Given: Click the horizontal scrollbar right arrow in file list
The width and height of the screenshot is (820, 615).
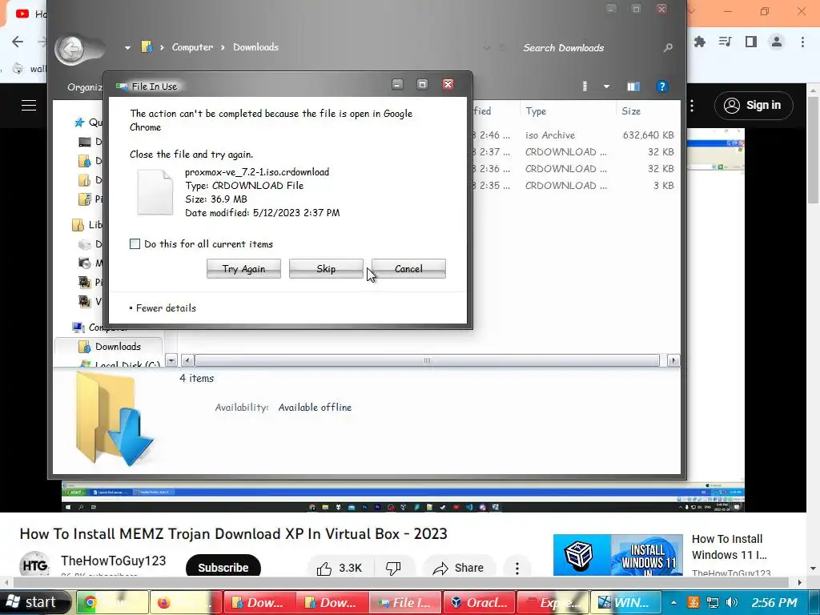Looking at the screenshot, I should pyautogui.click(x=673, y=360).
